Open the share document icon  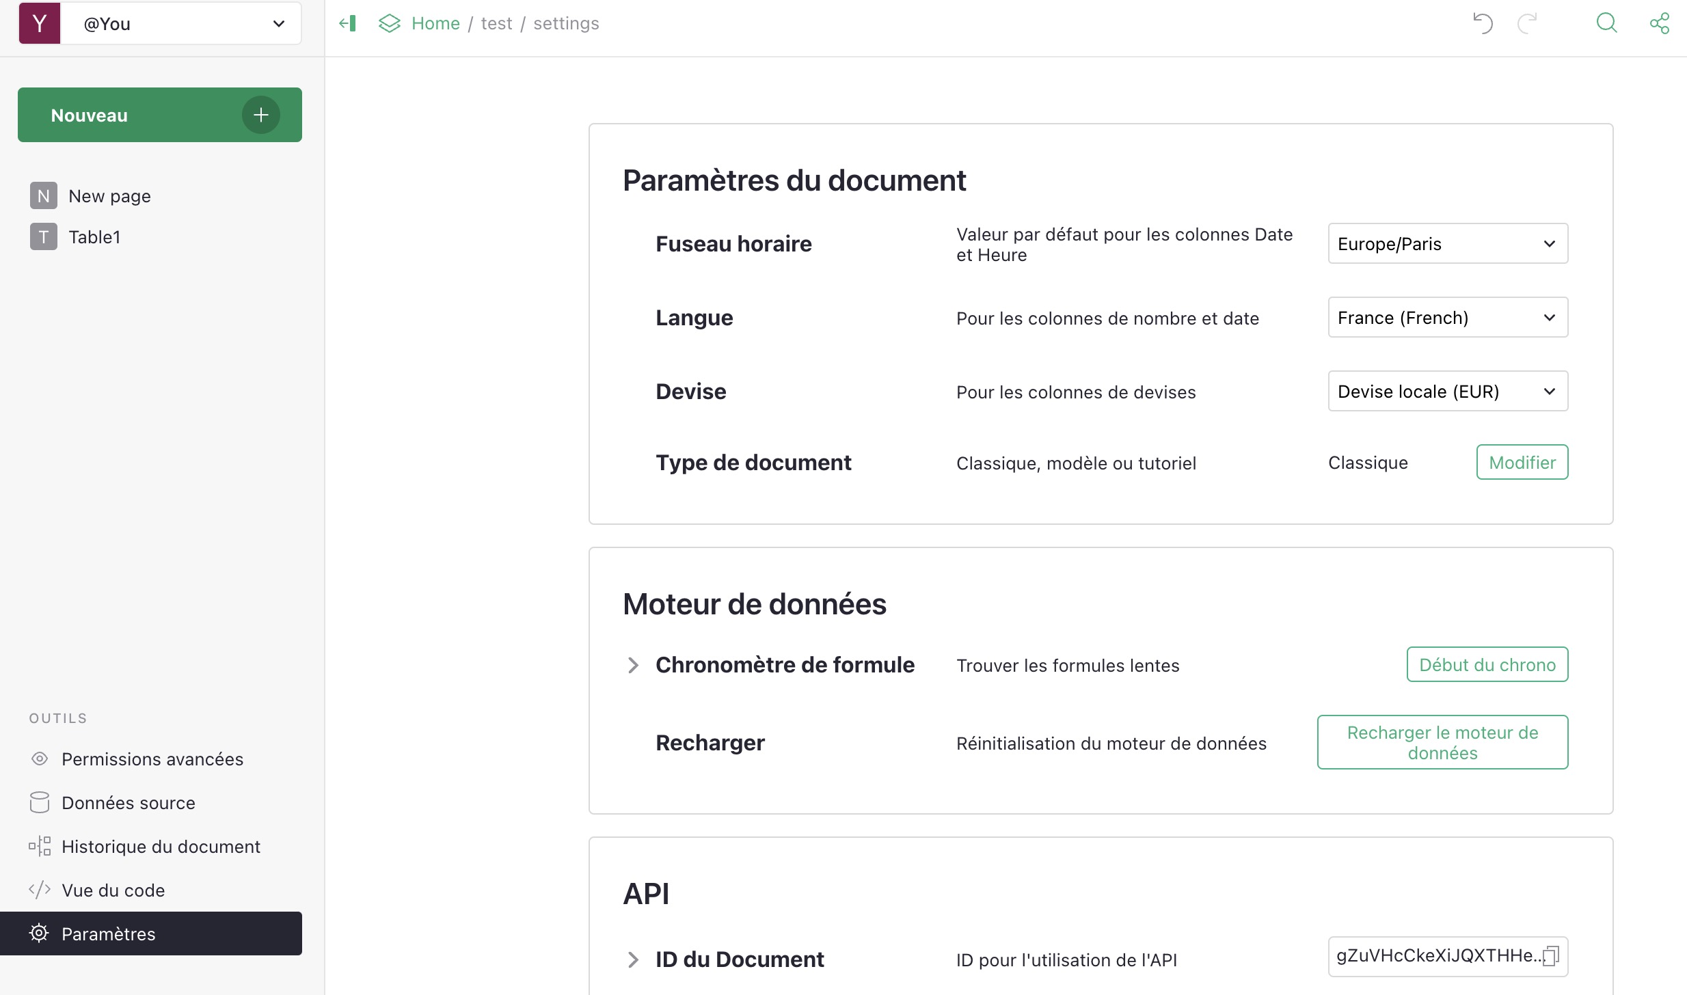pos(1660,24)
